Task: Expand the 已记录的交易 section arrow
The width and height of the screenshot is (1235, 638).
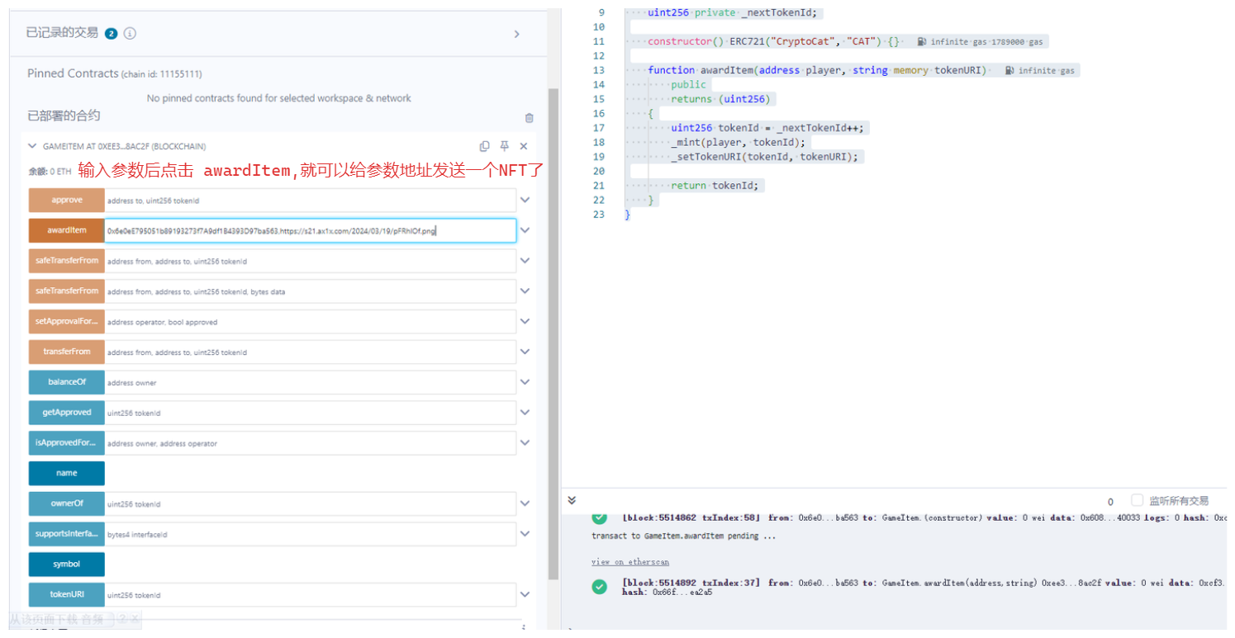Action: coord(517,34)
